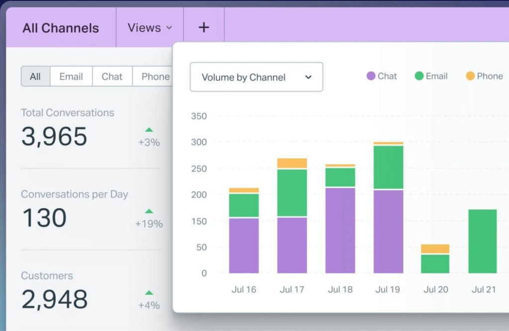
Task: Toggle the green Email legend dot
Action: pos(419,76)
